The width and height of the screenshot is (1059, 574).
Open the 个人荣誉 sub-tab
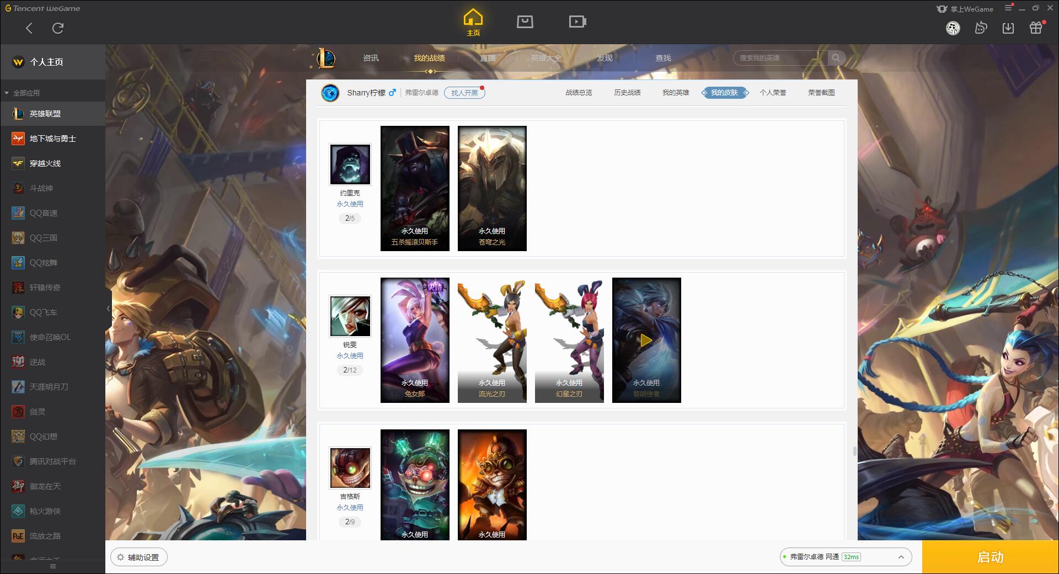point(773,93)
